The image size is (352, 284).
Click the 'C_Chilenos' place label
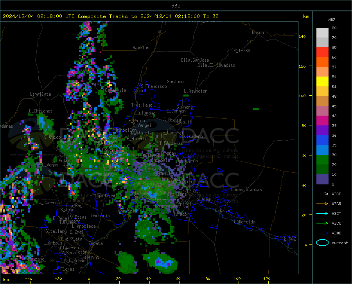coord(41,111)
